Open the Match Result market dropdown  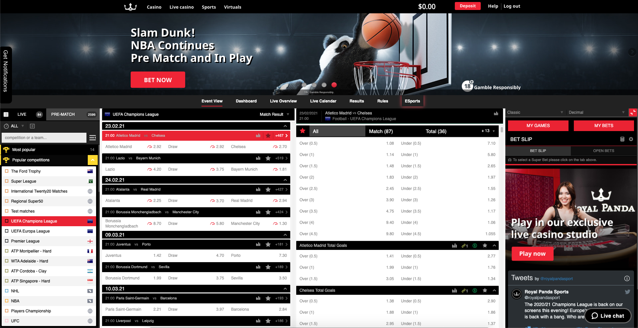tap(275, 114)
